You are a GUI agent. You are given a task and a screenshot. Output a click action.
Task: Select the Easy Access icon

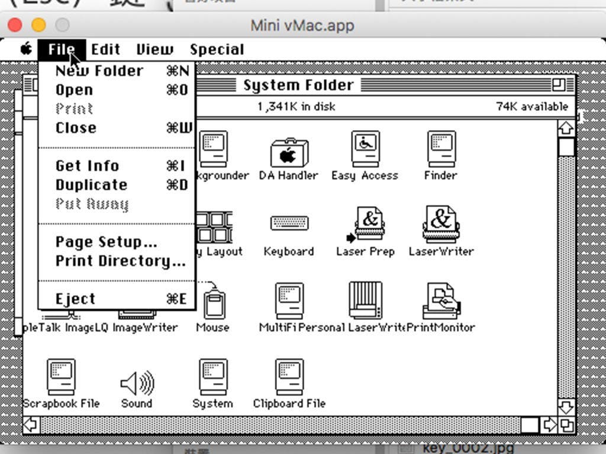365,149
